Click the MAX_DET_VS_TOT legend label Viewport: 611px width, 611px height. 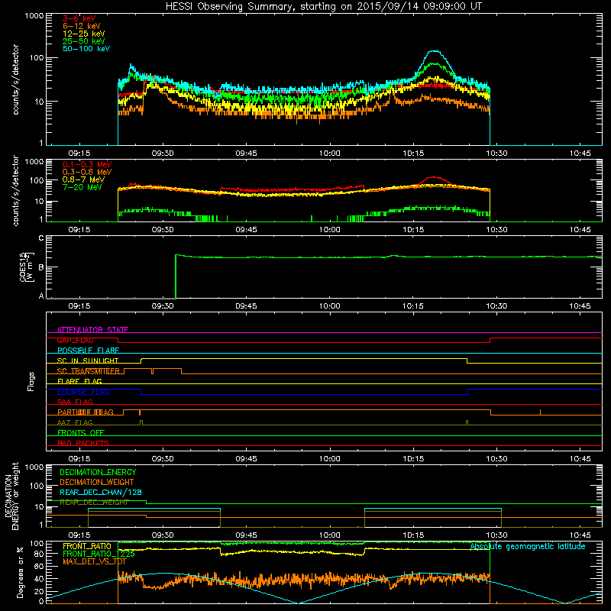click(x=95, y=561)
